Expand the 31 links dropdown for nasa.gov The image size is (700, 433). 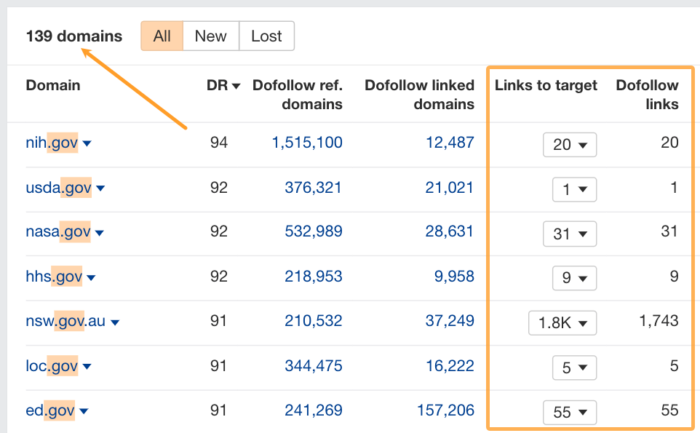pyautogui.click(x=570, y=234)
